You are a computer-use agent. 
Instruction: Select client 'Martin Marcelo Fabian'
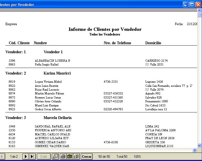[x=49, y=94]
